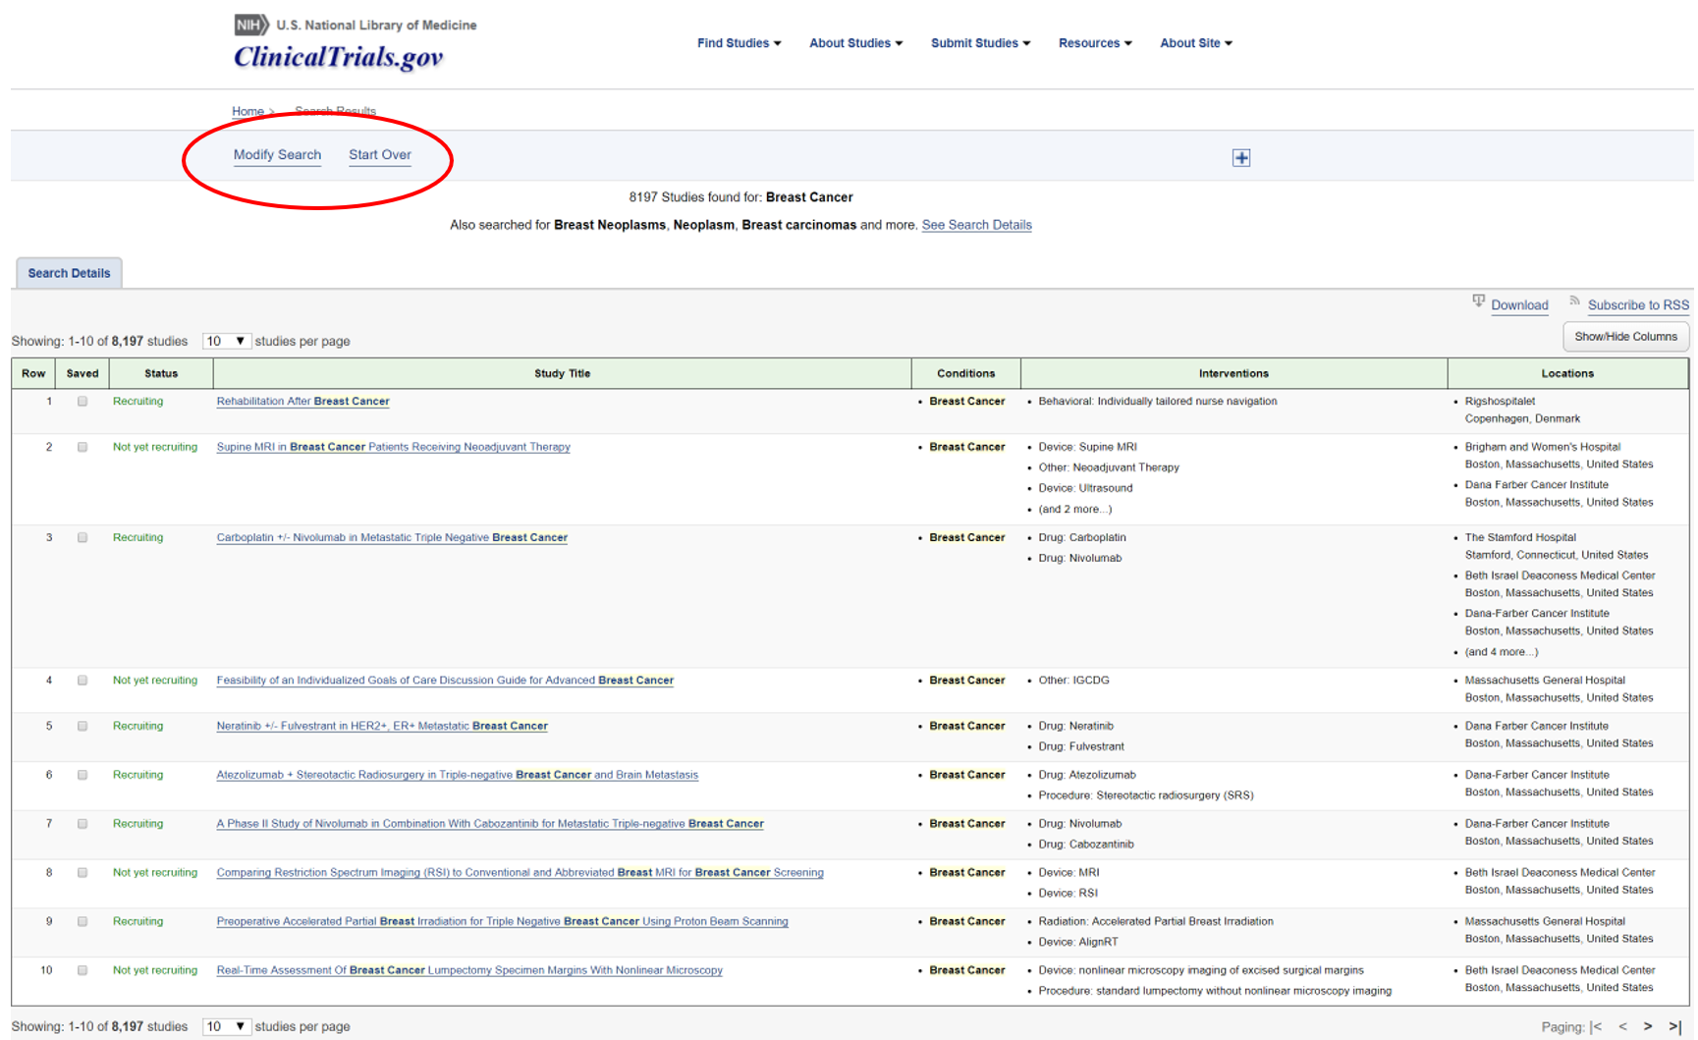Open Neratinib +/- Fulvestrant study link
1698x1040 pixels.
pyautogui.click(x=382, y=727)
